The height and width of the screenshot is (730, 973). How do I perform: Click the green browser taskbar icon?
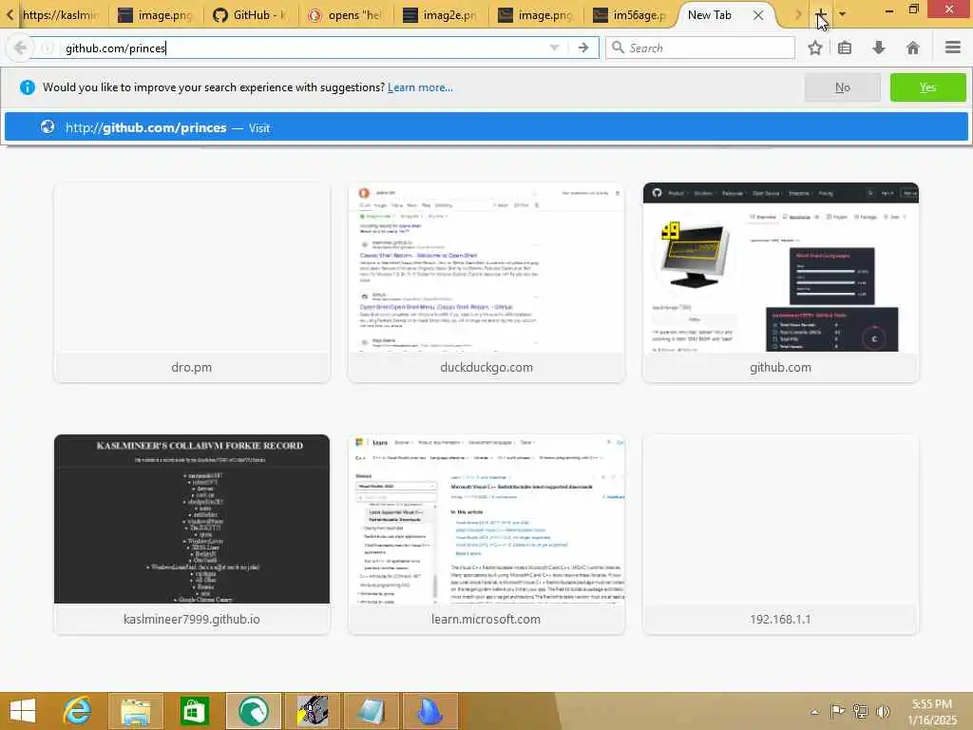click(x=253, y=711)
